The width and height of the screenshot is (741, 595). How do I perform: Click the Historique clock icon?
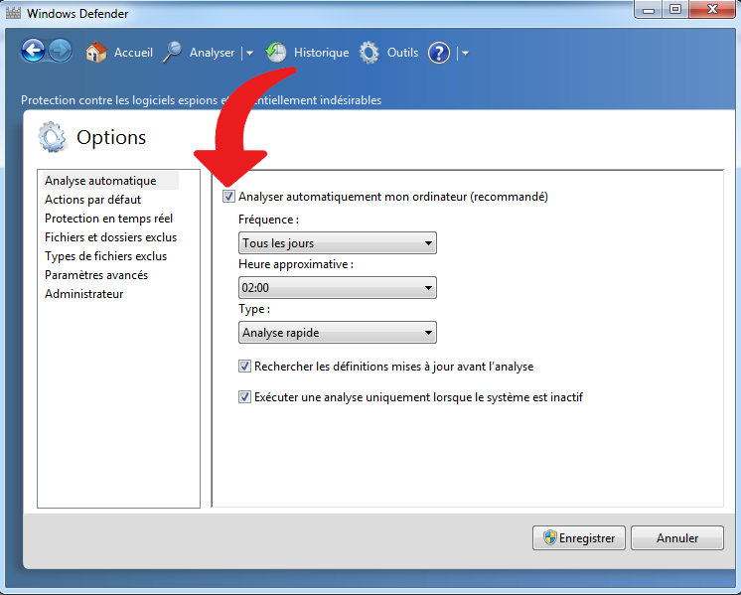coord(276,52)
